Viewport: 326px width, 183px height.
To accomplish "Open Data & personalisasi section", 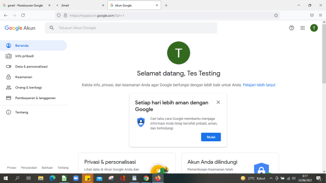I will [x=33, y=67].
